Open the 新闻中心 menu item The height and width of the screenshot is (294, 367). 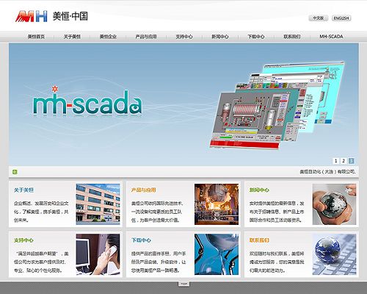pyautogui.click(x=220, y=37)
